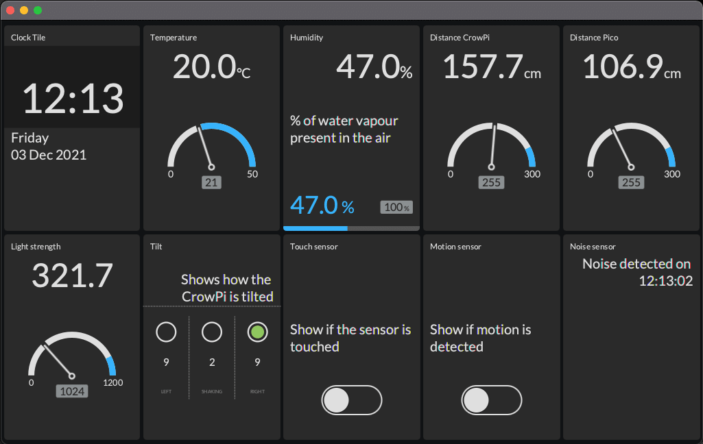Click the Distance CrowPi gauge dial
Viewport: 703px width, 444px height.
(491, 145)
